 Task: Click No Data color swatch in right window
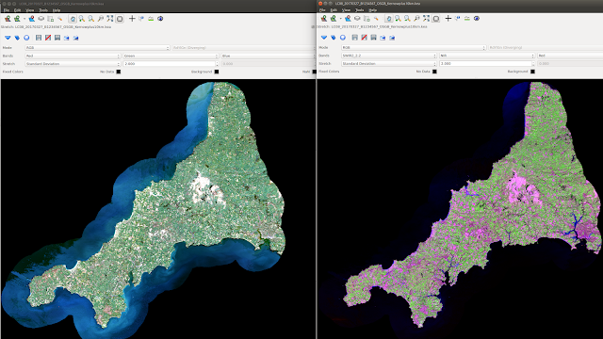tap(434, 72)
